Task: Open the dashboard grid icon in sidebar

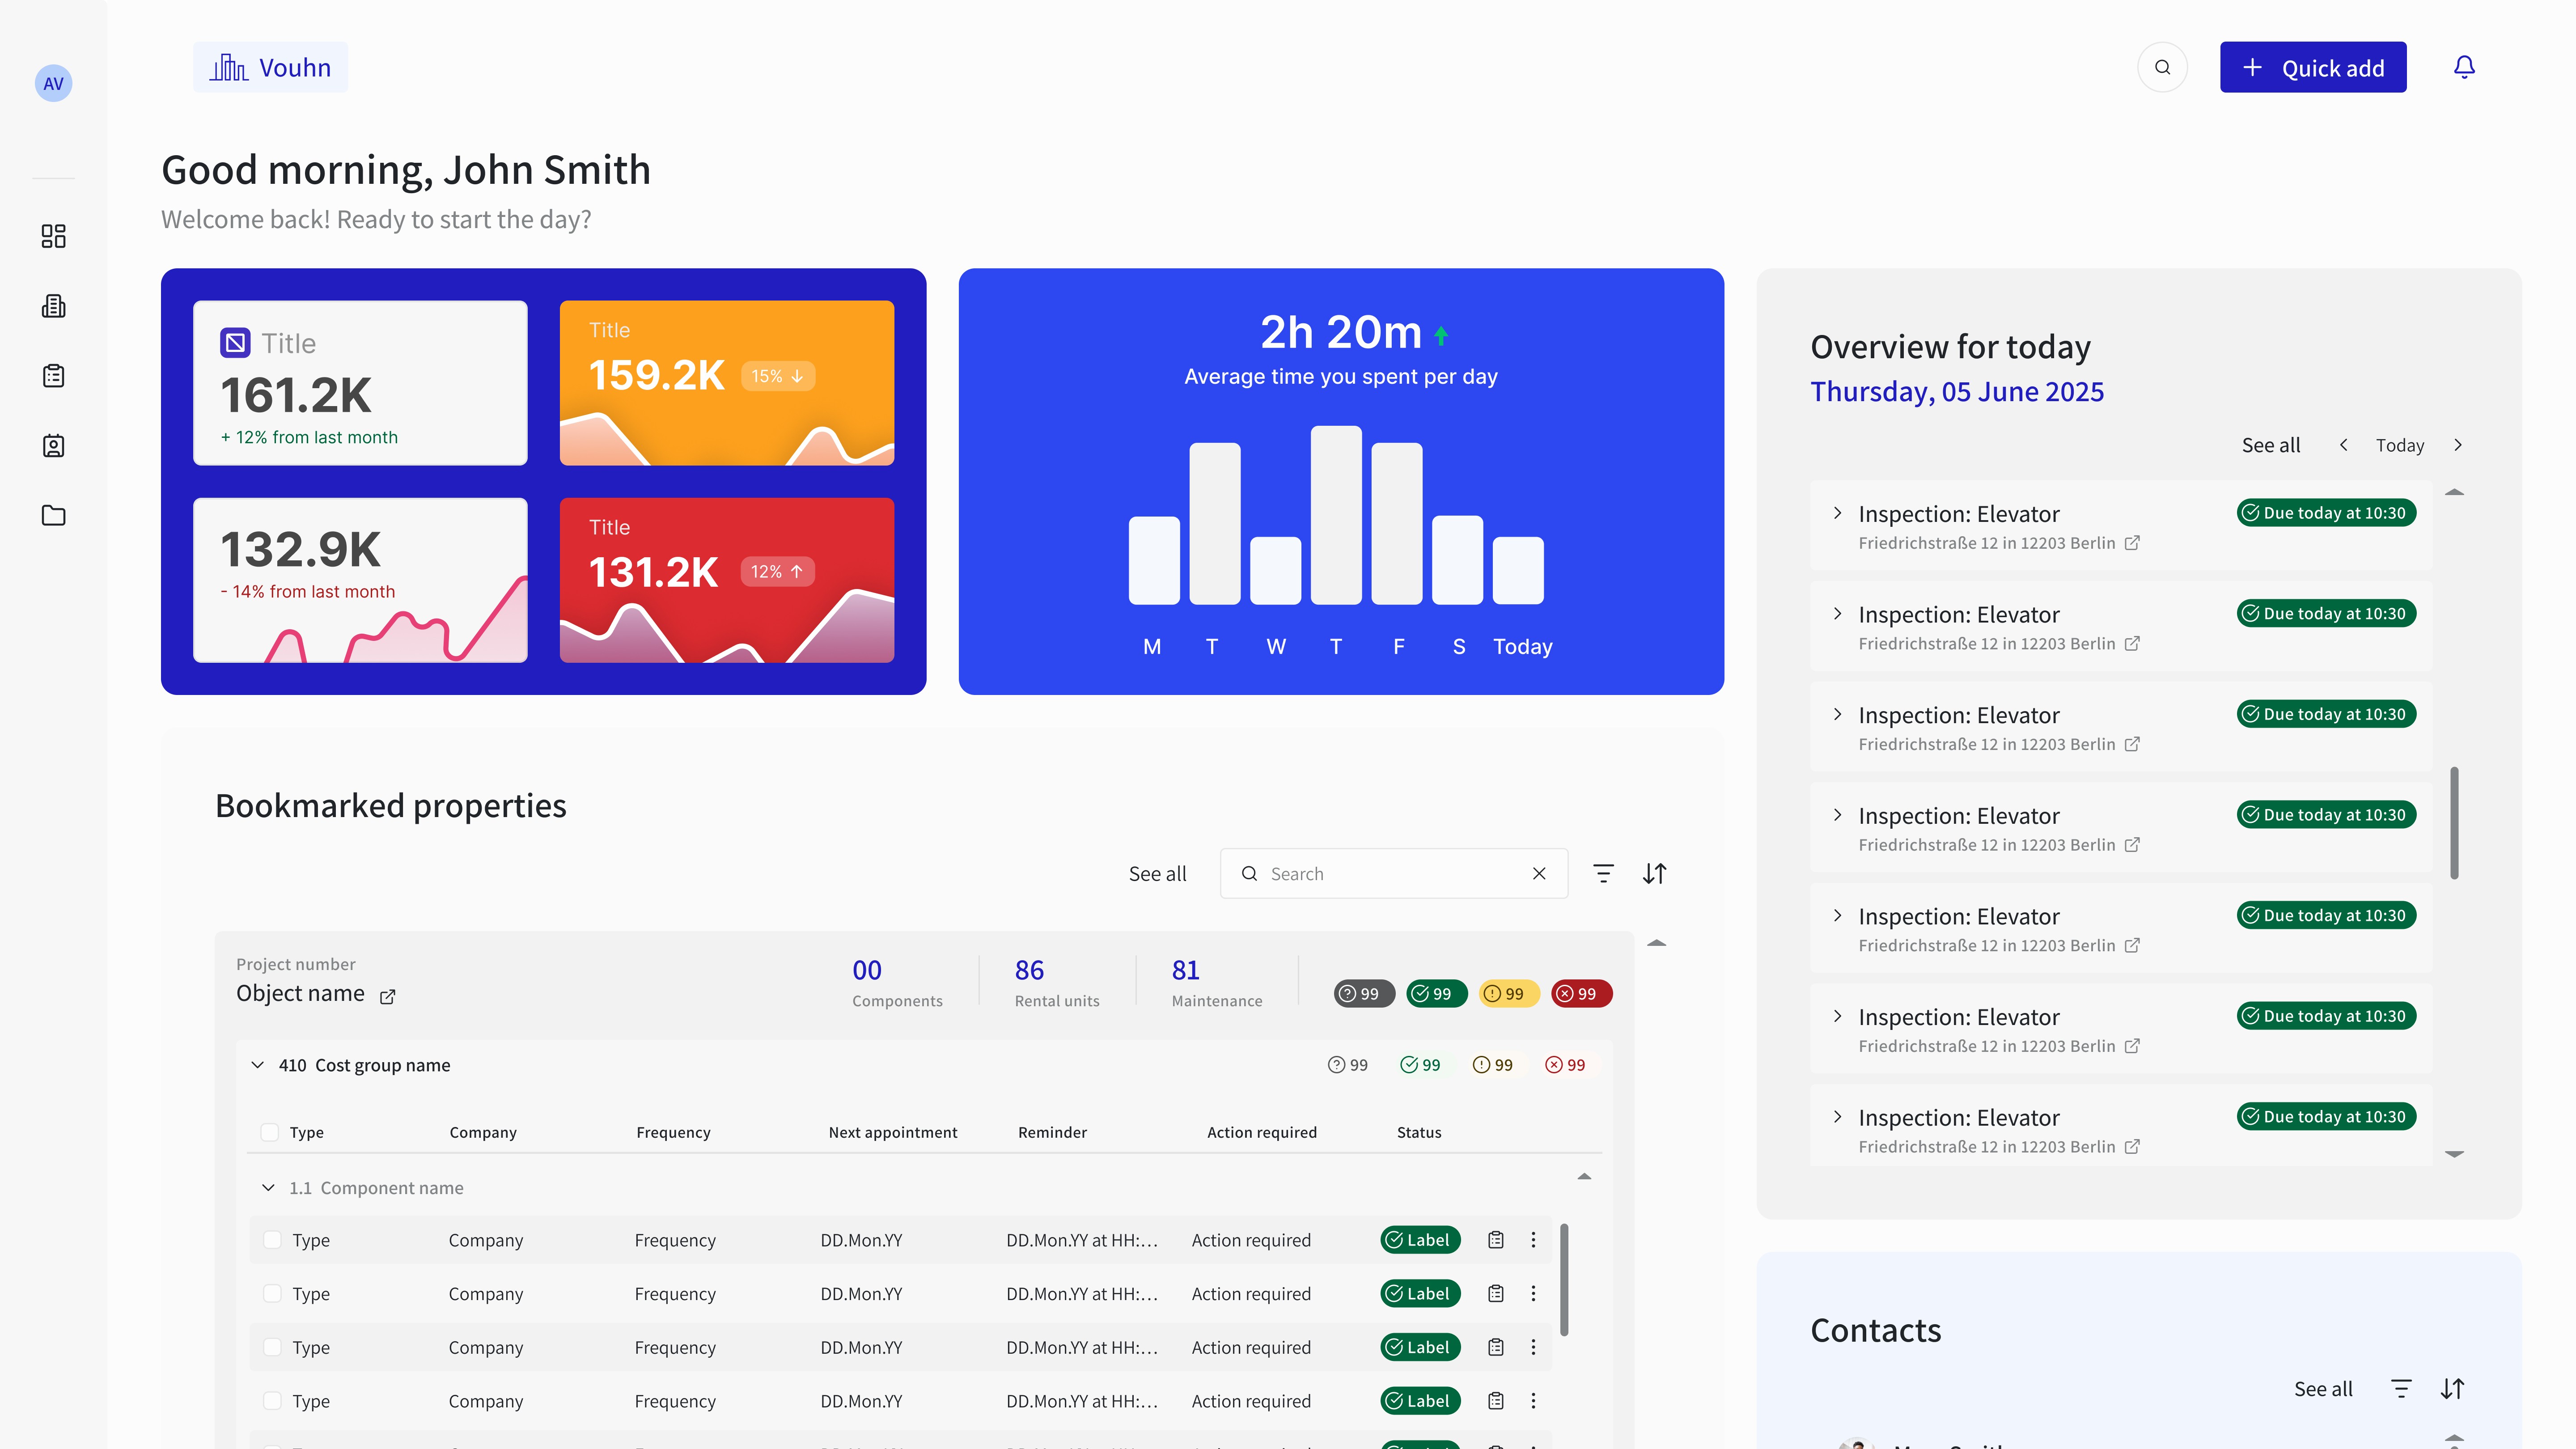Action: click(53, 236)
